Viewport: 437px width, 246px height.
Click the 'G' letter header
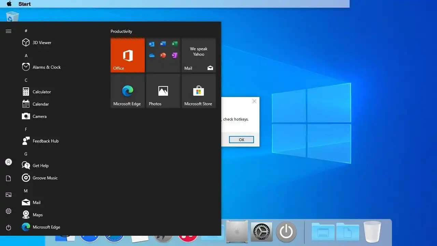26,154
